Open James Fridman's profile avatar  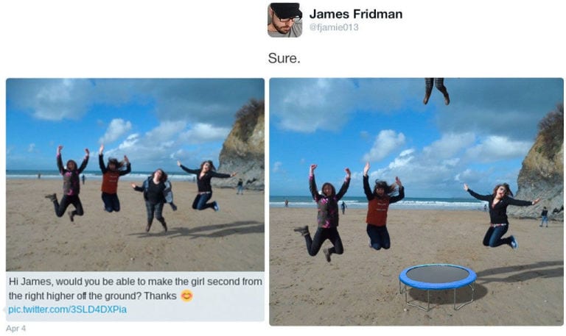(x=284, y=20)
